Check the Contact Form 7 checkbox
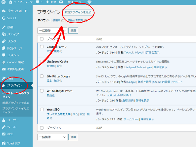The height and width of the screenshot is (147, 196). 42,47
